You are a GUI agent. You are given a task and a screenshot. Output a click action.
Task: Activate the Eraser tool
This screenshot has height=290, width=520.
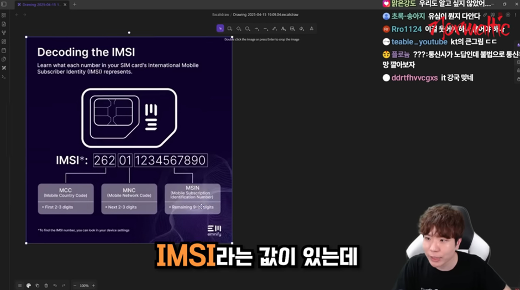[x=302, y=28]
